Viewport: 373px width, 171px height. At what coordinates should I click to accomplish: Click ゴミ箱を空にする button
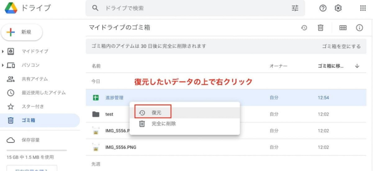click(x=341, y=46)
